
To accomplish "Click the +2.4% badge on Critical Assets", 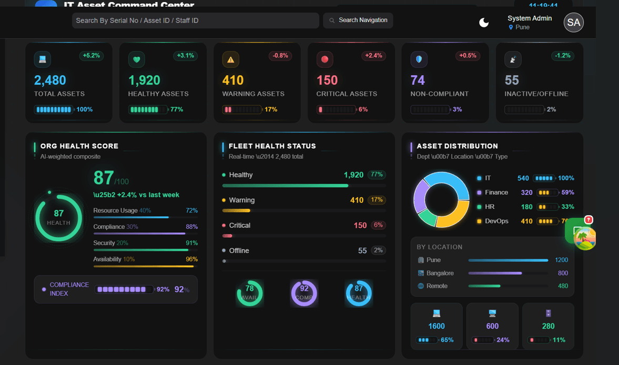I will (373, 56).
